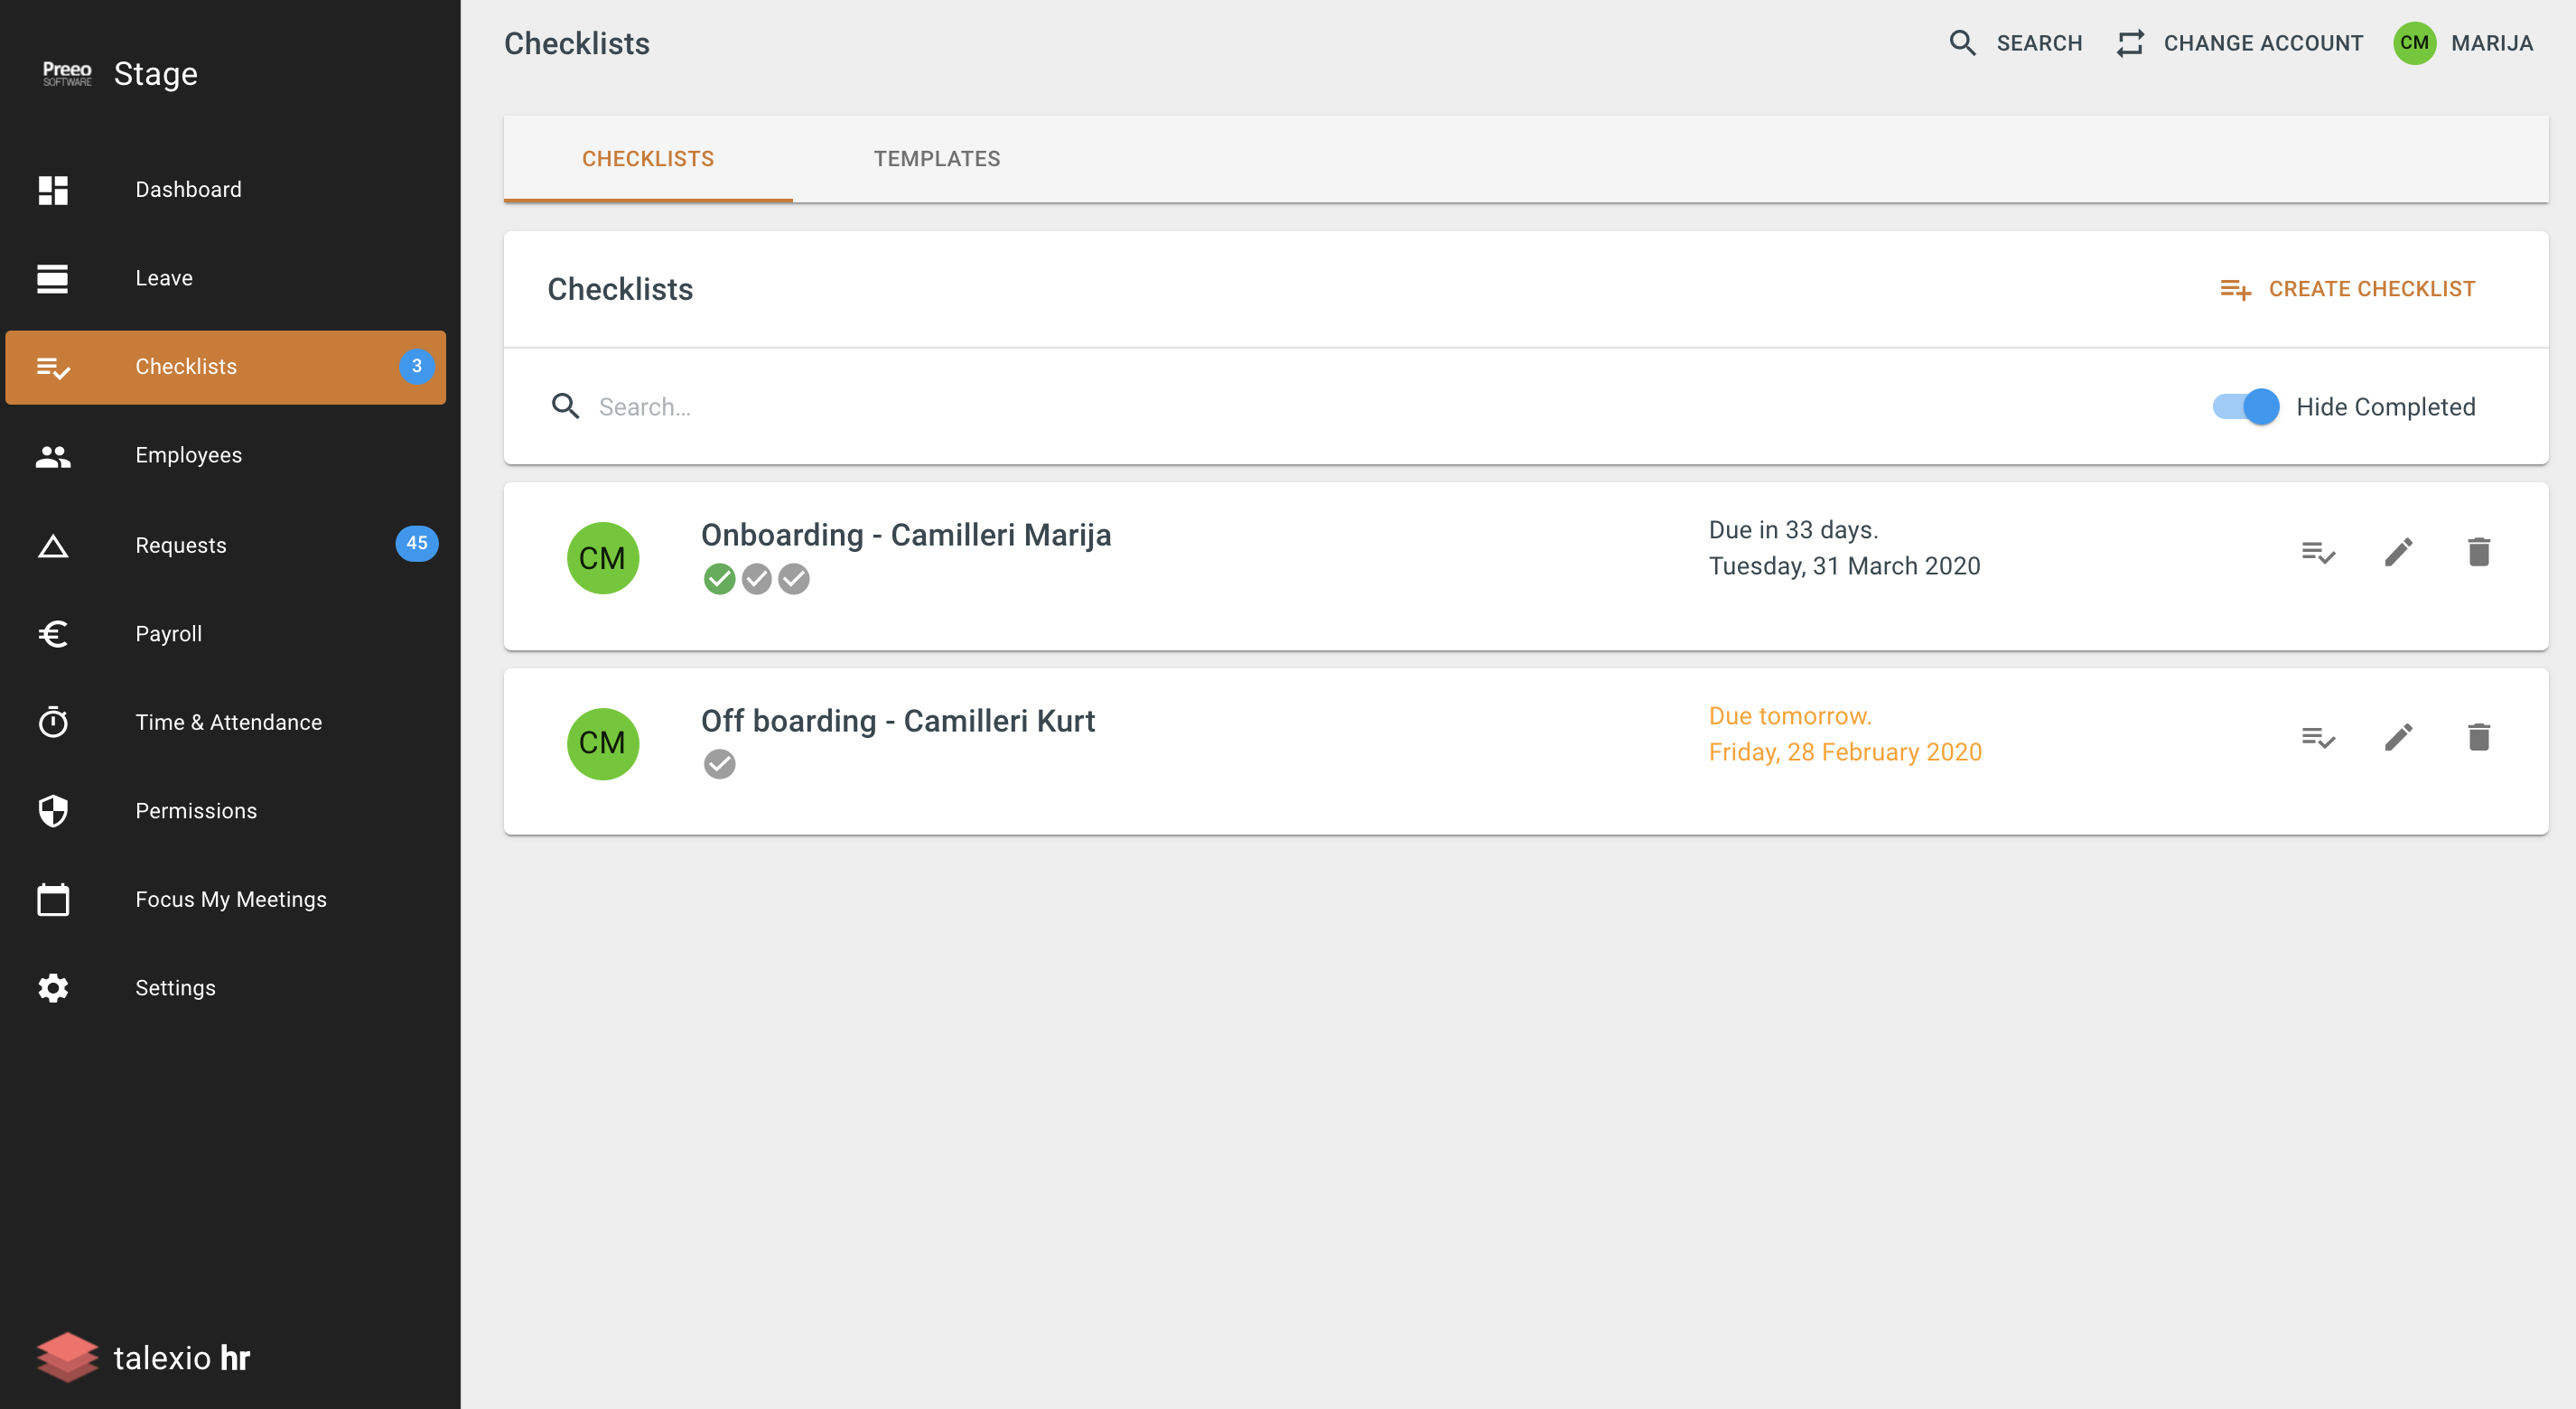The width and height of the screenshot is (2576, 1409).
Task: Click the magnifier icon in checklist search
Action: [566, 406]
